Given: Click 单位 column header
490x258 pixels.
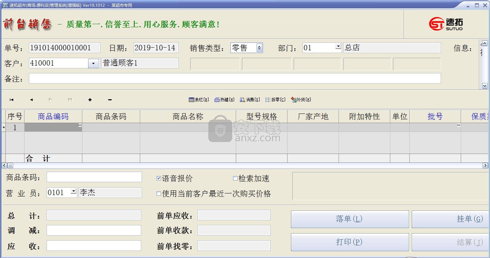Looking at the screenshot, I should [400, 117].
